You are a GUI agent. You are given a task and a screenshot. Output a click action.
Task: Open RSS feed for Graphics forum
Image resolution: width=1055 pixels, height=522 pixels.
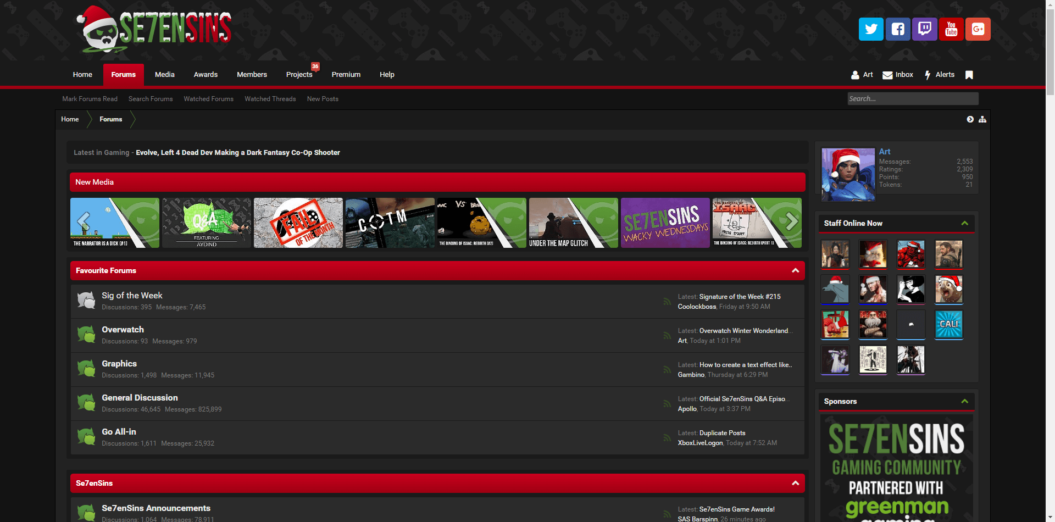(x=667, y=369)
